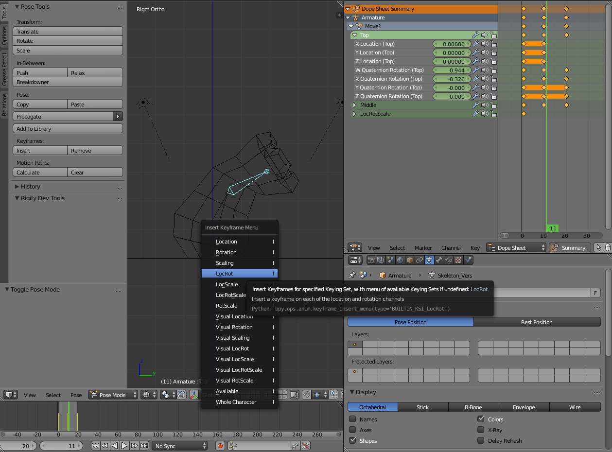Screen dimensions: 612x452
Task: Open the Object properties cube tab
Action: pyautogui.click(x=410, y=260)
